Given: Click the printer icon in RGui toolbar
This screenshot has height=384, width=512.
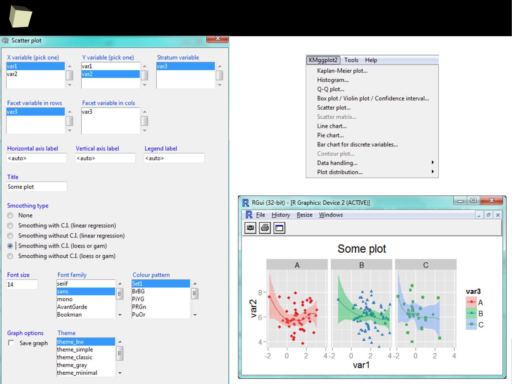Looking at the screenshot, I should click(265, 228).
